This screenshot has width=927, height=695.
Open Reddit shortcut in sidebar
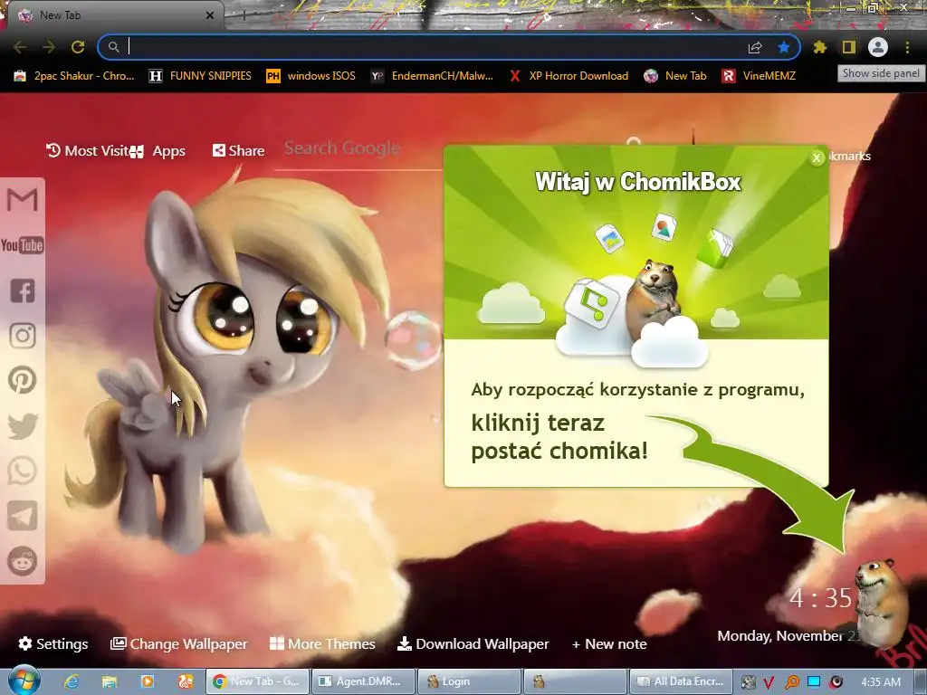point(23,561)
